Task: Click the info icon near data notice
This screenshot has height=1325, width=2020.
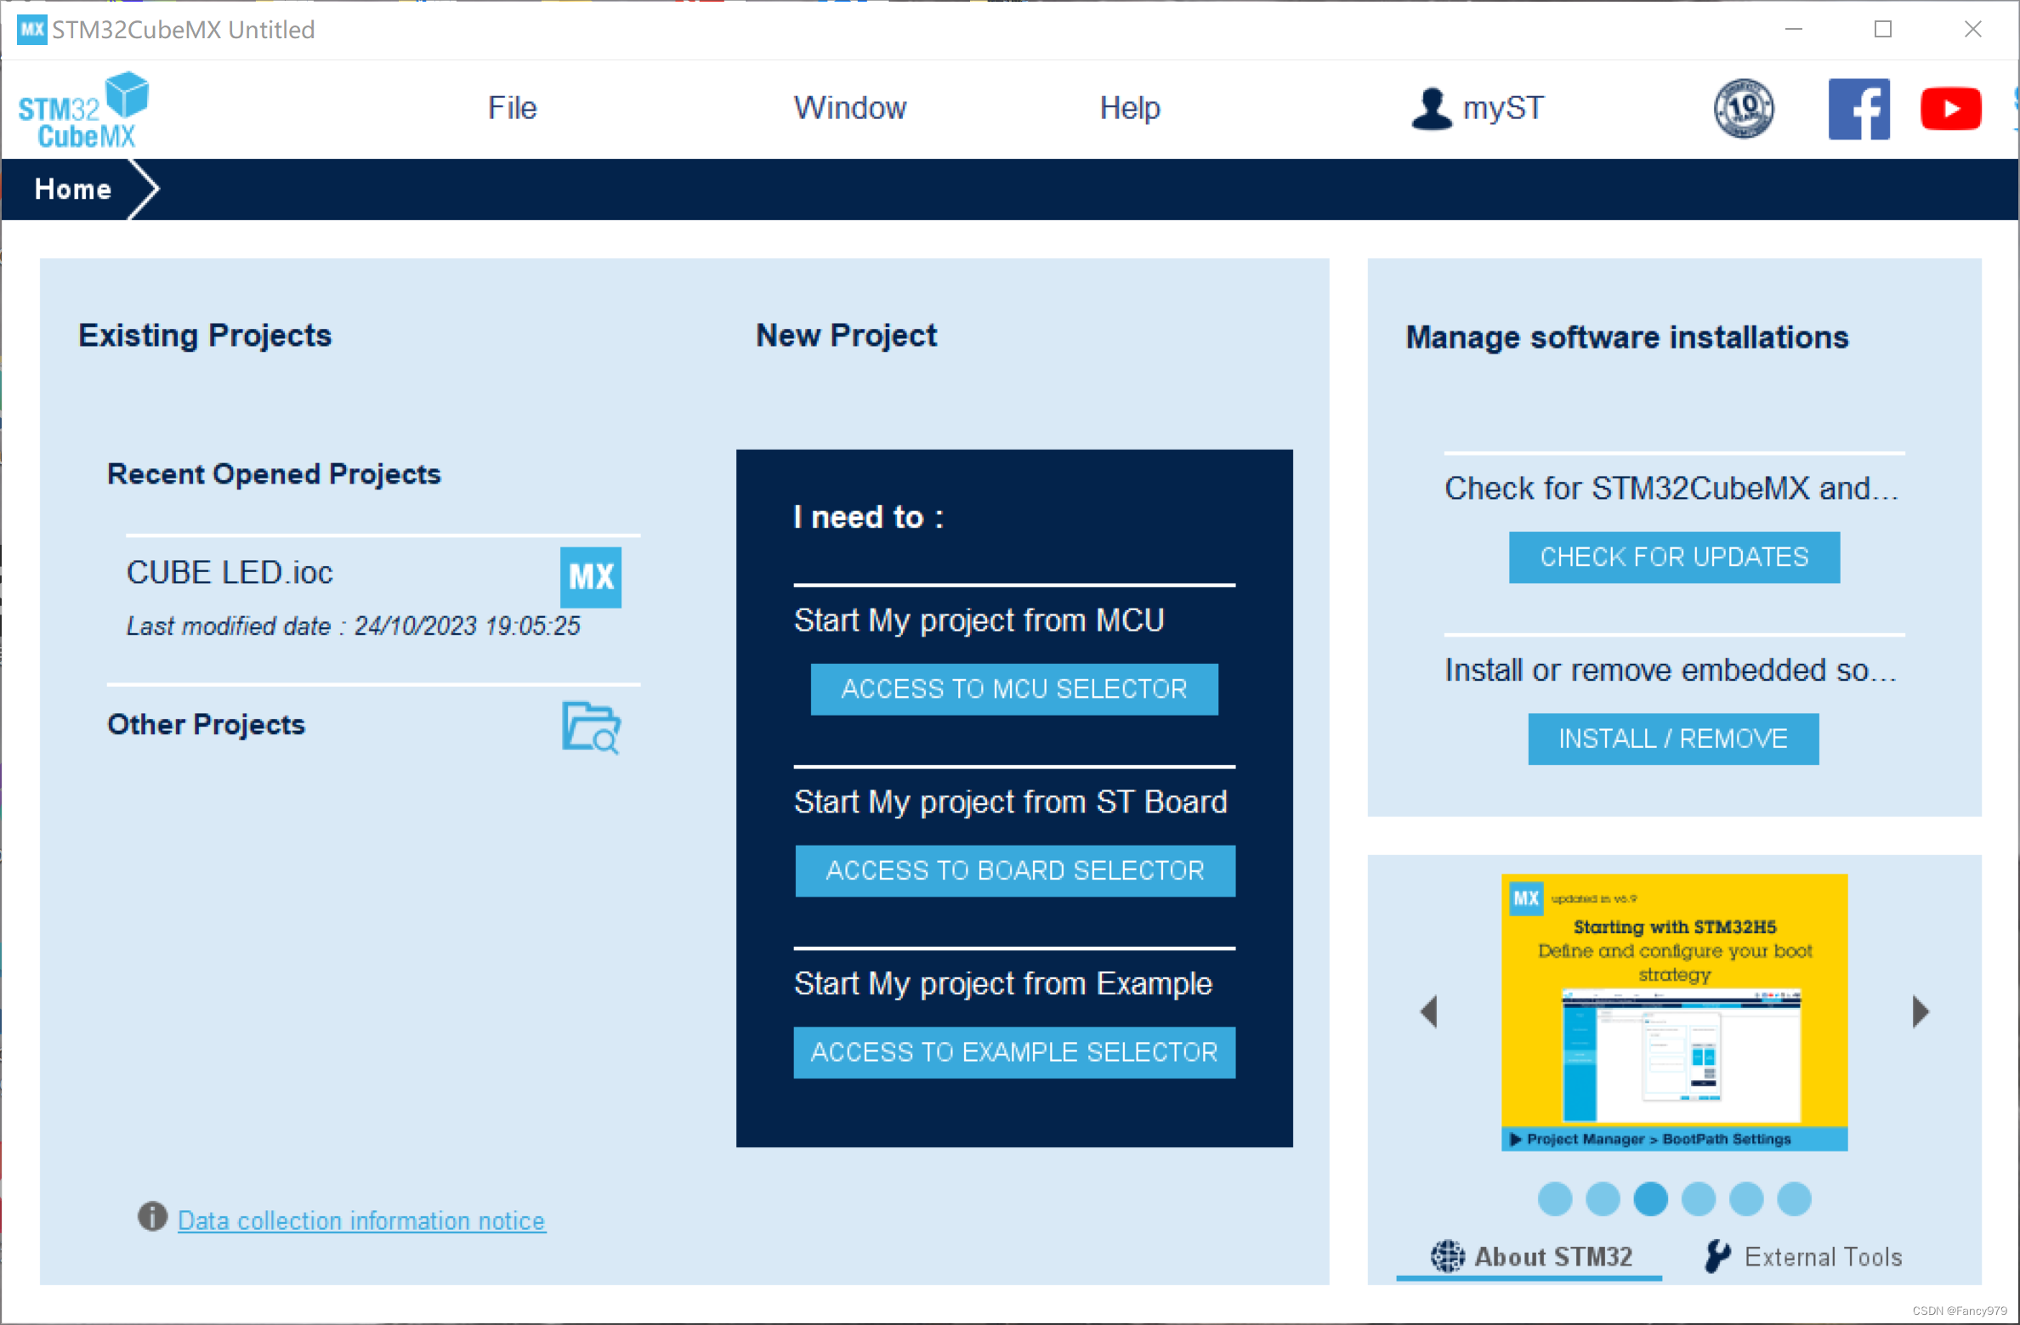Action: 152,1217
